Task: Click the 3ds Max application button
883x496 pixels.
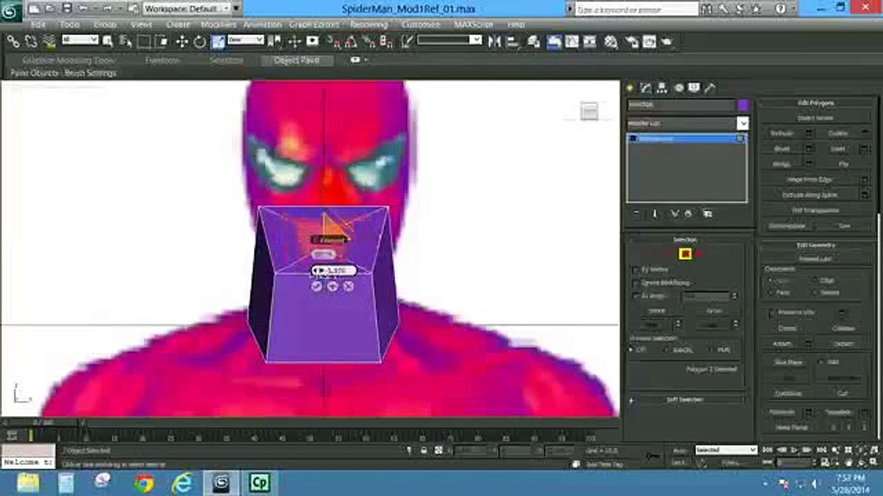Action: pyautogui.click(x=12, y=10)
